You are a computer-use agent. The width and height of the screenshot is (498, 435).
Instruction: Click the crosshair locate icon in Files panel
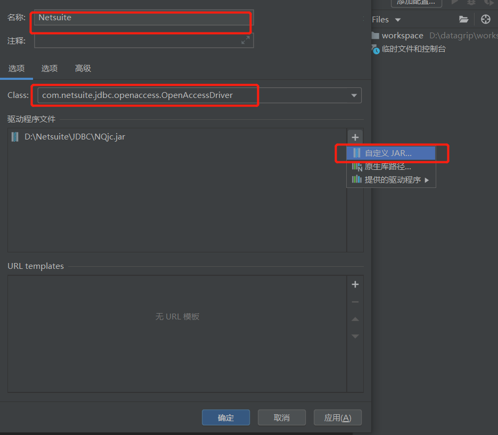[485, 19]
